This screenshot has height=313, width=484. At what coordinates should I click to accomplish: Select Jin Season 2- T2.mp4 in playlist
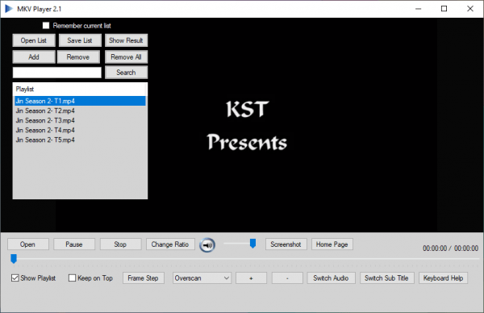point(80,111)
